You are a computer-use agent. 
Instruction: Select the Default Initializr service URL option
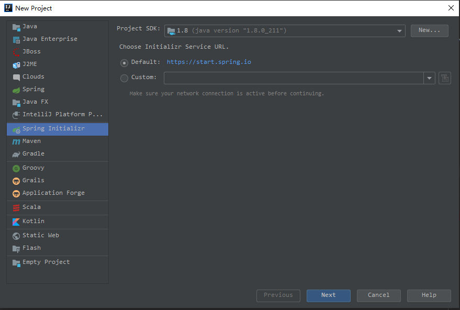click(x=124, y=63)
